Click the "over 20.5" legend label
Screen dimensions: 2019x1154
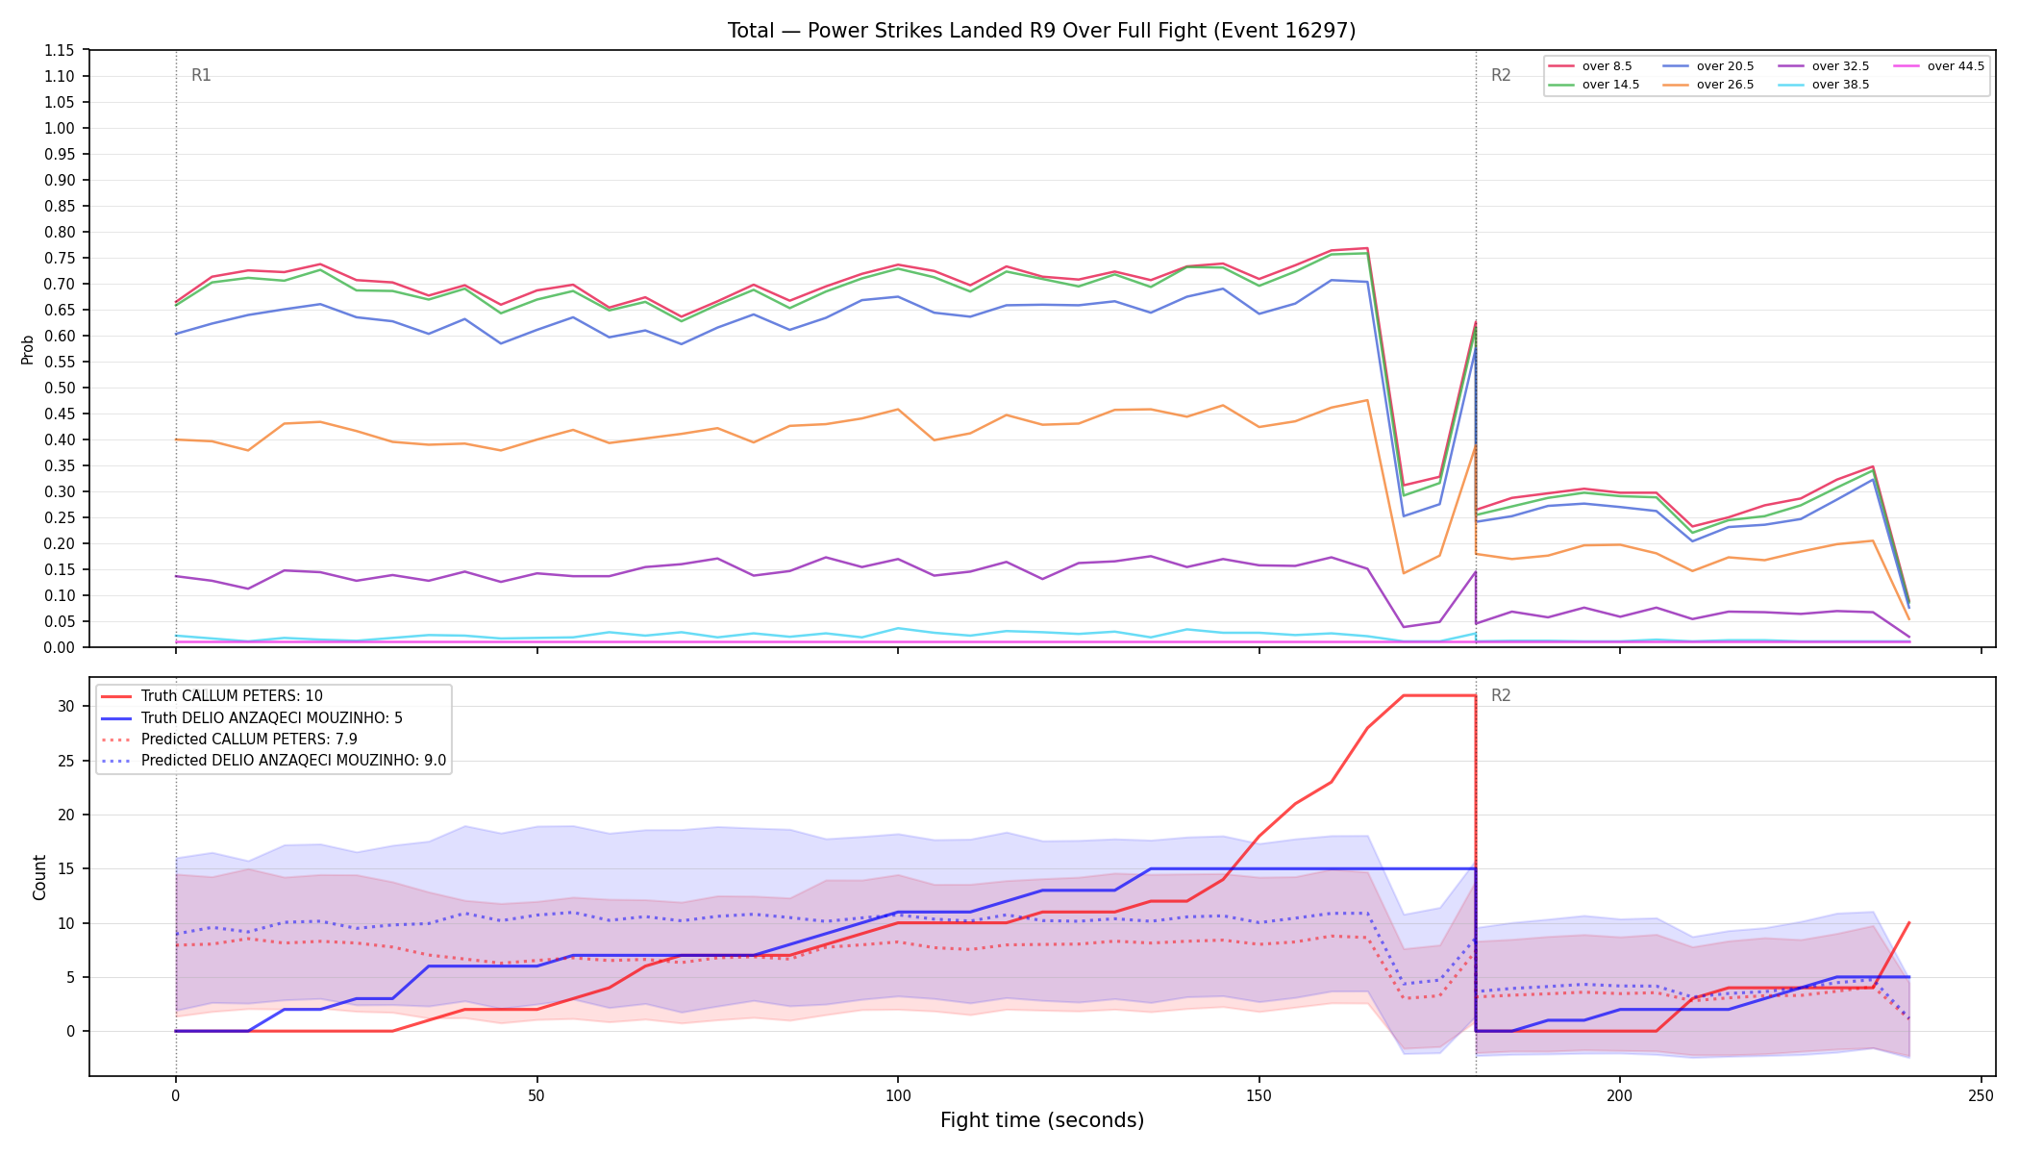pyautogui.click(x=1725, y=66)
